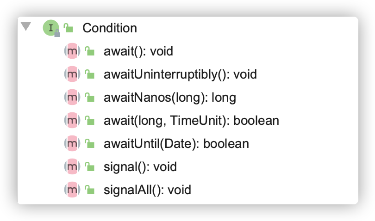Select awaitUninterruptibly(): void method

[x=180, y=74]
